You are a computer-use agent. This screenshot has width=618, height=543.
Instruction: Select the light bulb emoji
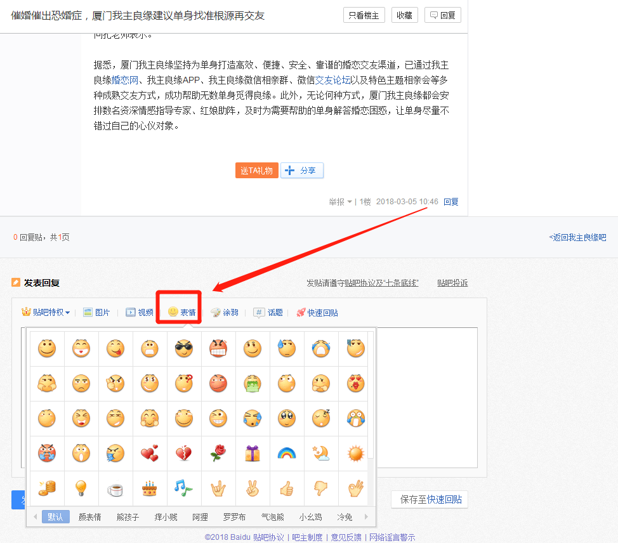coord(81,488)
